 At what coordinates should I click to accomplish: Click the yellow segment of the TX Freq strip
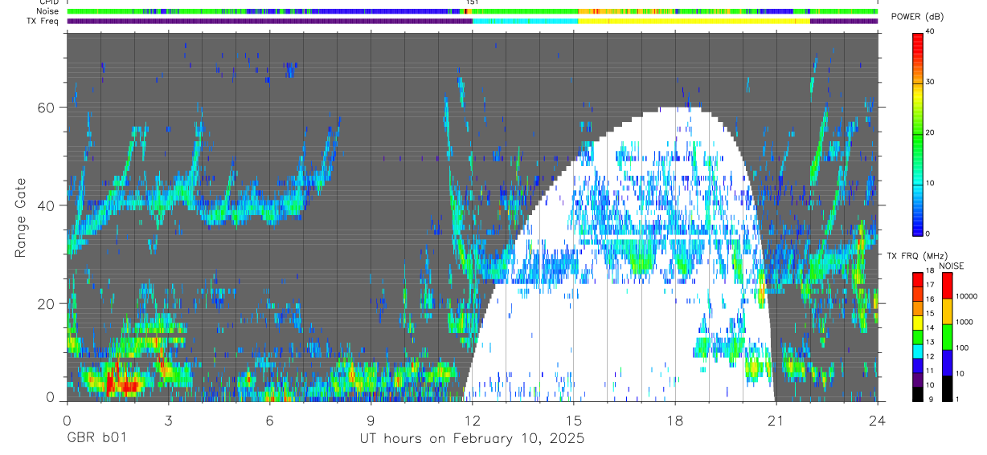tap(694, 21)
